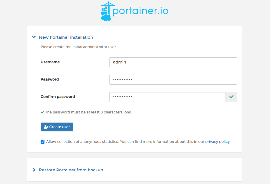Uncheck the anonymous statistics checkbox
Screen dimensions: 270x184
(42, 142)
